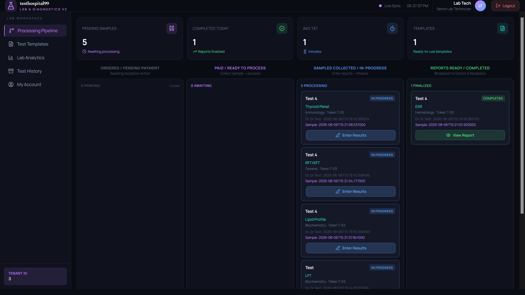Click Ready-to-use templates link text

[432, 52]
